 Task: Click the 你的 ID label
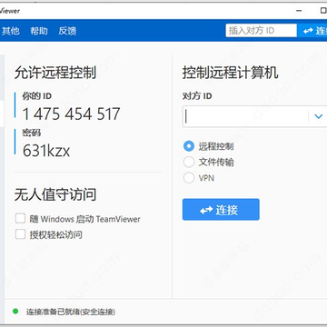[37, 96]
